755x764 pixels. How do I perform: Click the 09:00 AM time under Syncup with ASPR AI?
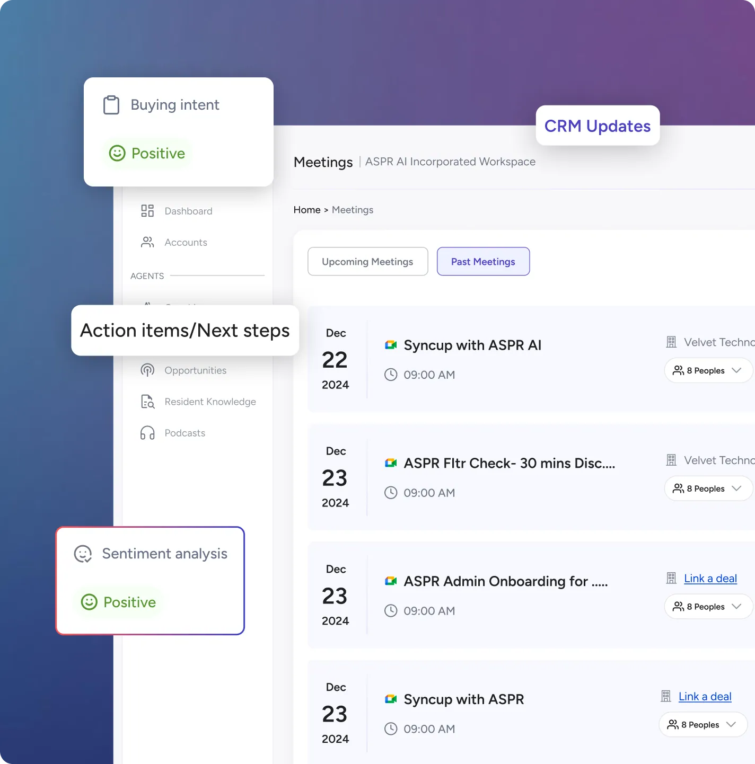[x=429, y=375]
